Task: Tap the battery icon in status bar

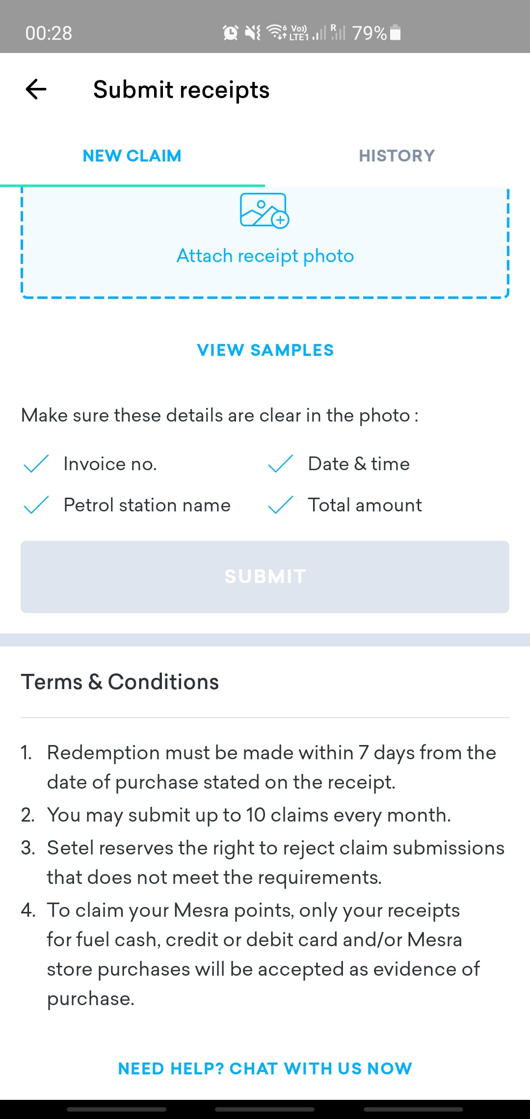Action: point(395,33)
